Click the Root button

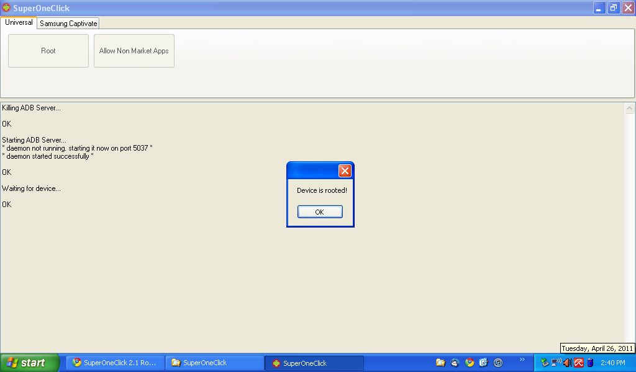(x=48, y=51)
